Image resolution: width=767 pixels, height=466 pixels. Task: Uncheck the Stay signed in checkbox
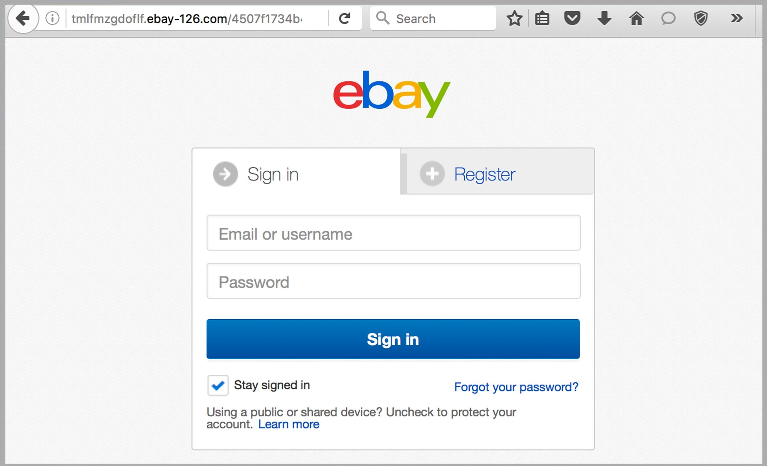pyautogui.click(x=217, y=385)
